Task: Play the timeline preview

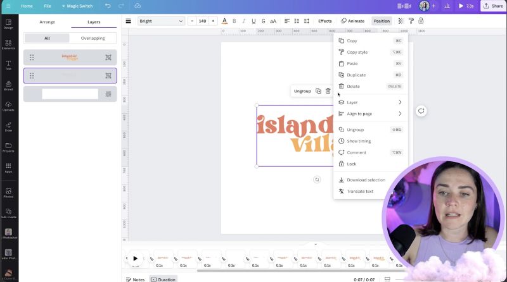Action: (135, 259)
